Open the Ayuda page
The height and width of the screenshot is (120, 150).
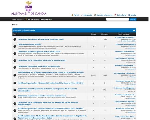click(x=133, y=15)
